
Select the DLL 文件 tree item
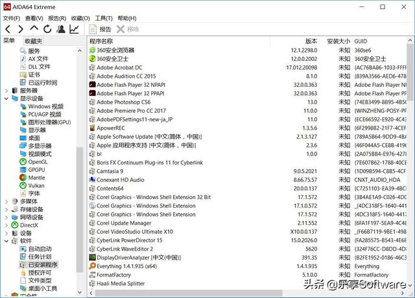point(35,67)
